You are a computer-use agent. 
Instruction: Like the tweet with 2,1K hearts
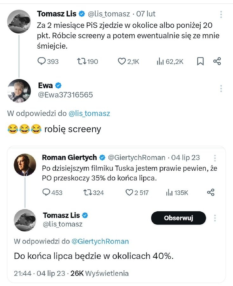tap(122, 61)
